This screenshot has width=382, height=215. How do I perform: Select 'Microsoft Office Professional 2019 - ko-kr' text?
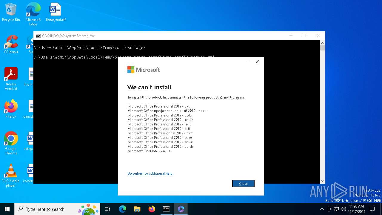[x=160, y=120]
